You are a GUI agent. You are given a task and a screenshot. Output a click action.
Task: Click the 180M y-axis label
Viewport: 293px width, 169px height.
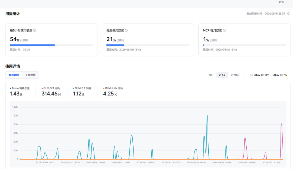(15, 107)
